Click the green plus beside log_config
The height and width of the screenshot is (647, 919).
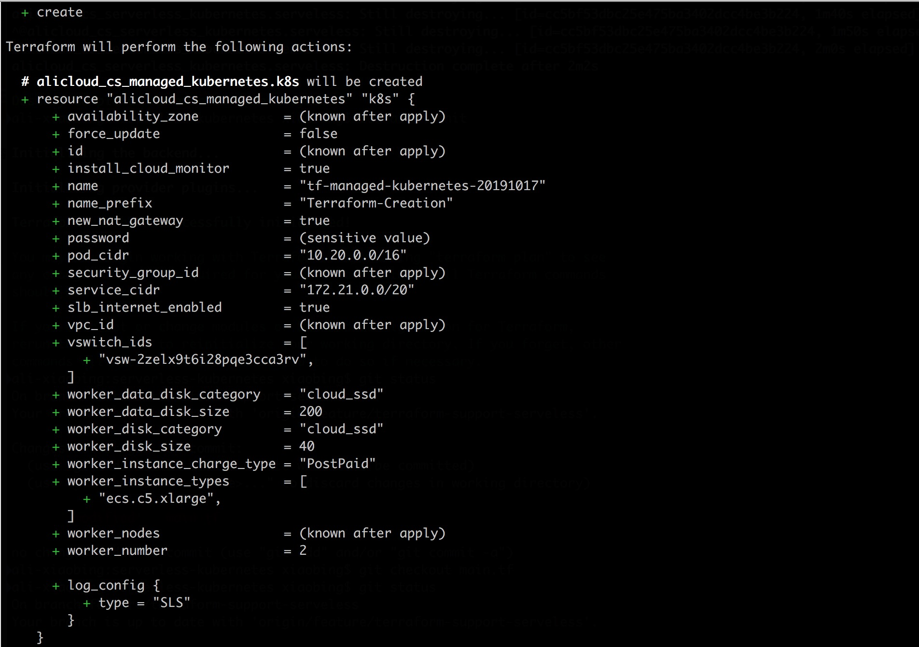tap(56, 586)
